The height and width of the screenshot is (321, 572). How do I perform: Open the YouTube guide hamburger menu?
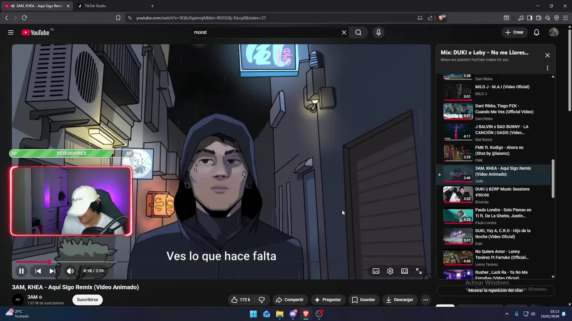[11, 33]
